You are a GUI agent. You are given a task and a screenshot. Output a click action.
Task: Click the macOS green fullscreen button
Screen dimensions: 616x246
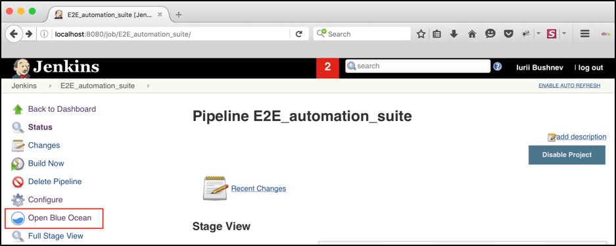(32, 11)
